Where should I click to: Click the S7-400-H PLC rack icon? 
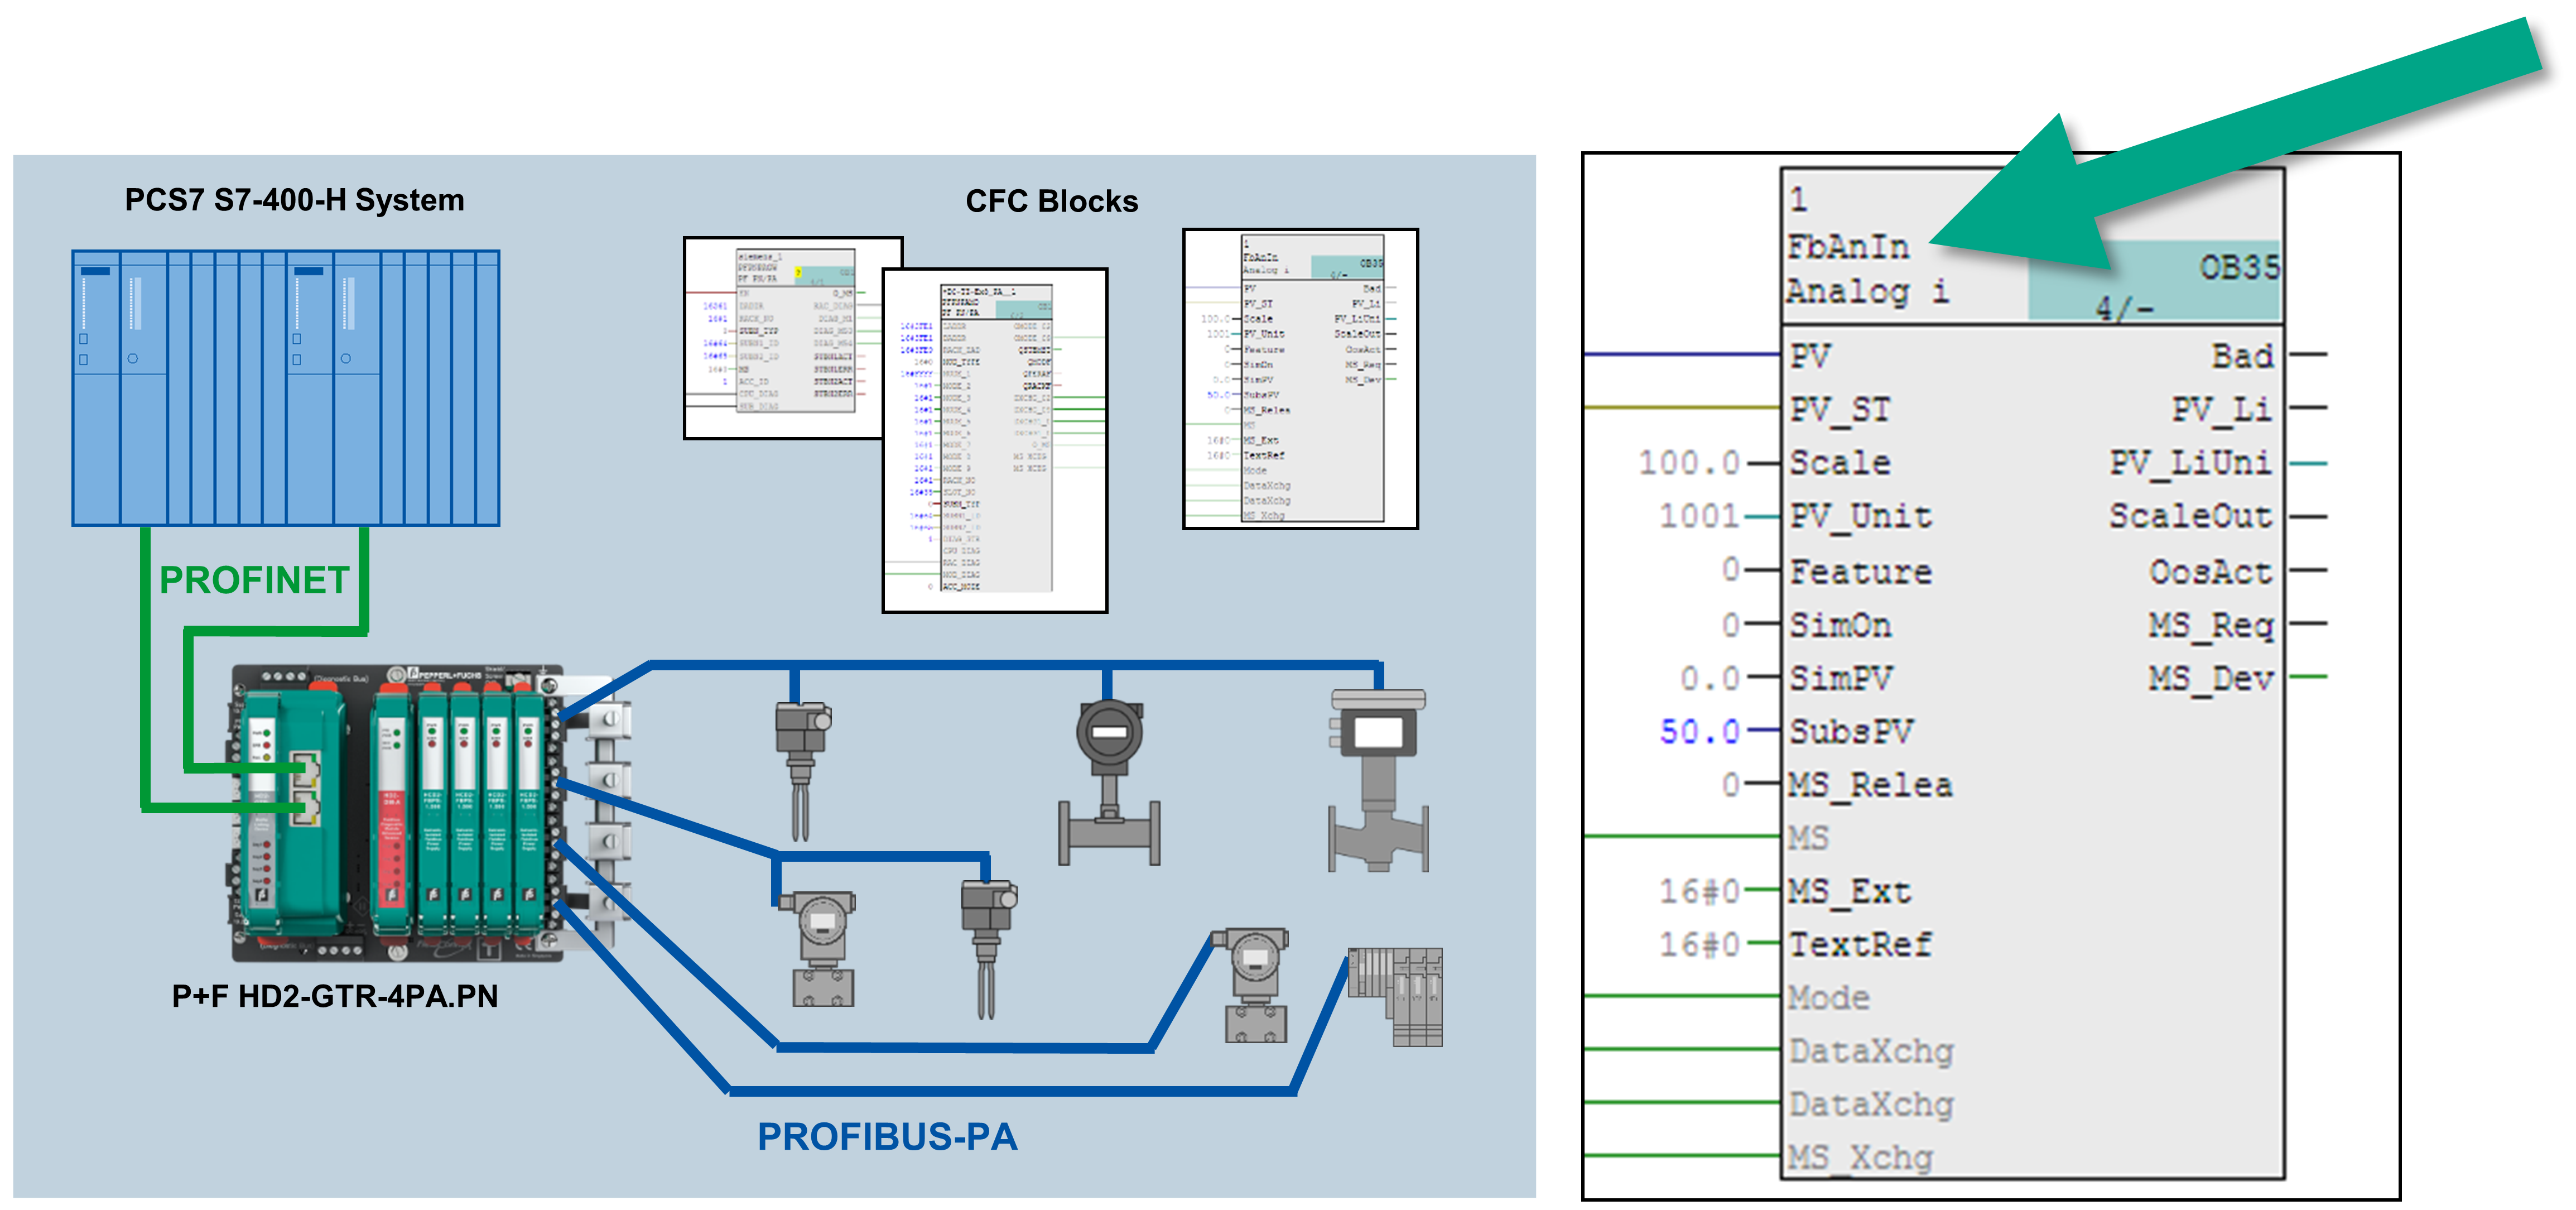pyautogui.click(x=286, y=388)
